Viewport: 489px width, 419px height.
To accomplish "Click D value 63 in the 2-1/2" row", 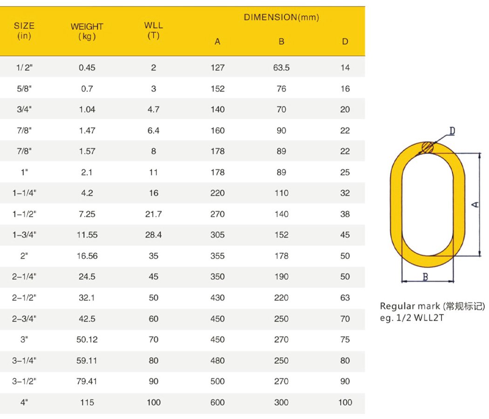I will click(x=345, y=298).
